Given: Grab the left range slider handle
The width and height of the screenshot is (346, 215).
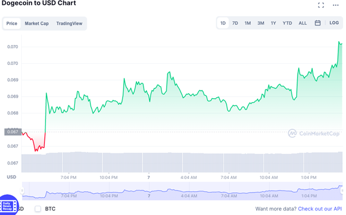Looking at the screenshot, I should click(x=22, y=191).
